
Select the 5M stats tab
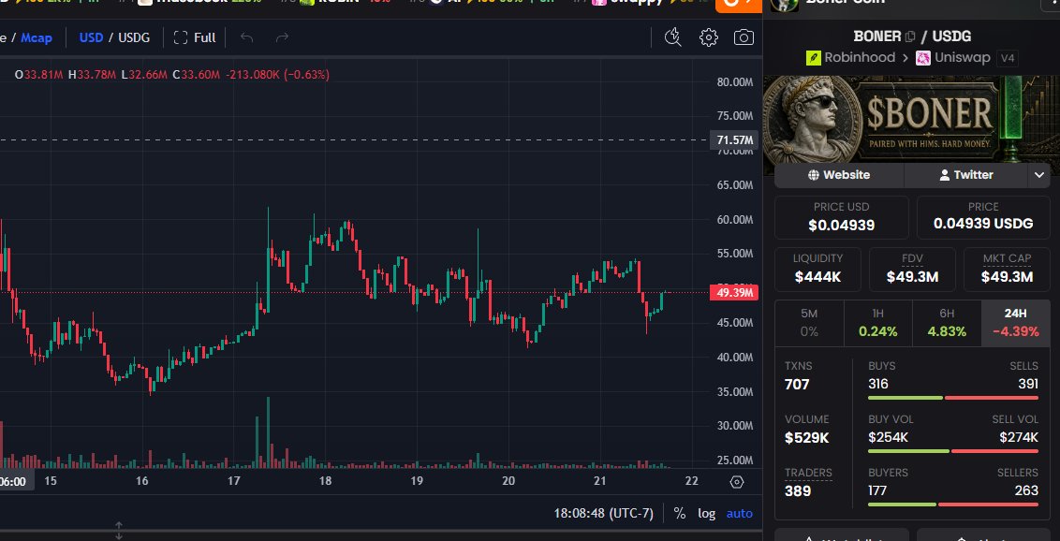809,323
